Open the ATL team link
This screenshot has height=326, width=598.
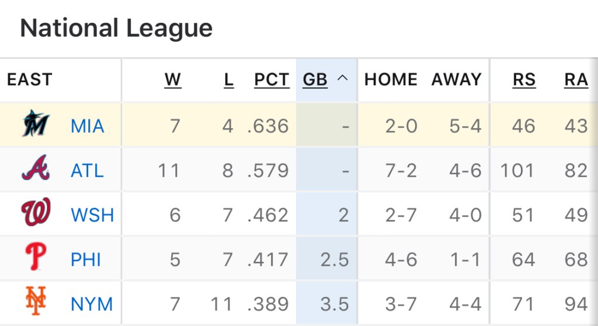click(x=87, y=170)
